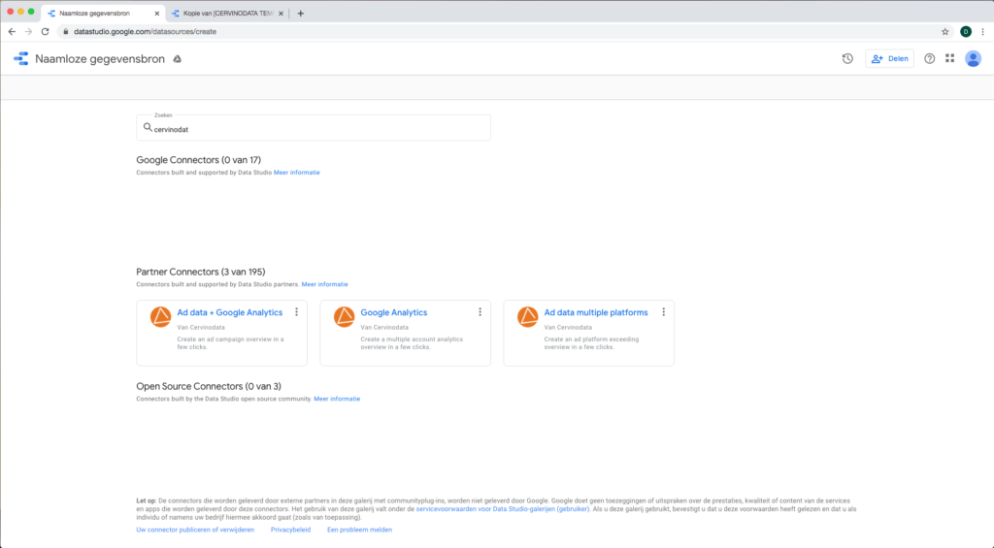994x548 pixels.
Task: Click the Drive save-status icon beside the title
Action: point(178,59)
